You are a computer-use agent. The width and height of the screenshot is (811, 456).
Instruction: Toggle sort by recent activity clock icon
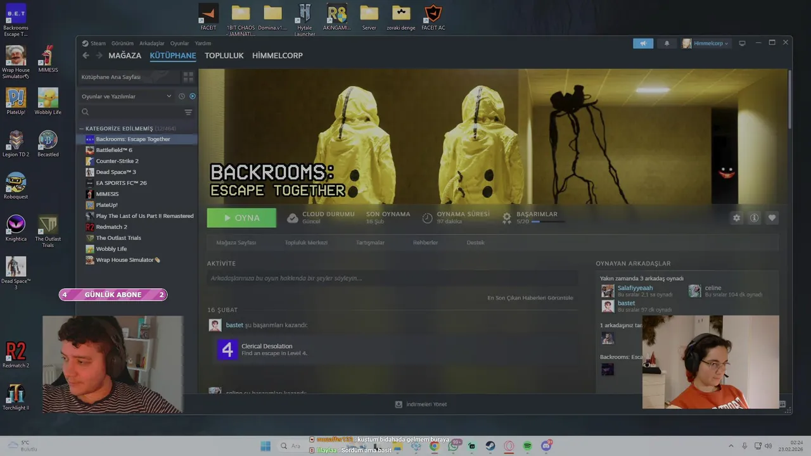tap(182, 96)
